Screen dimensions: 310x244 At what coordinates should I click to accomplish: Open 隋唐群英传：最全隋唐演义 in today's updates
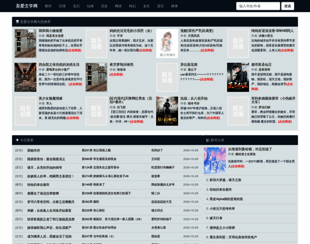(46, 159)
